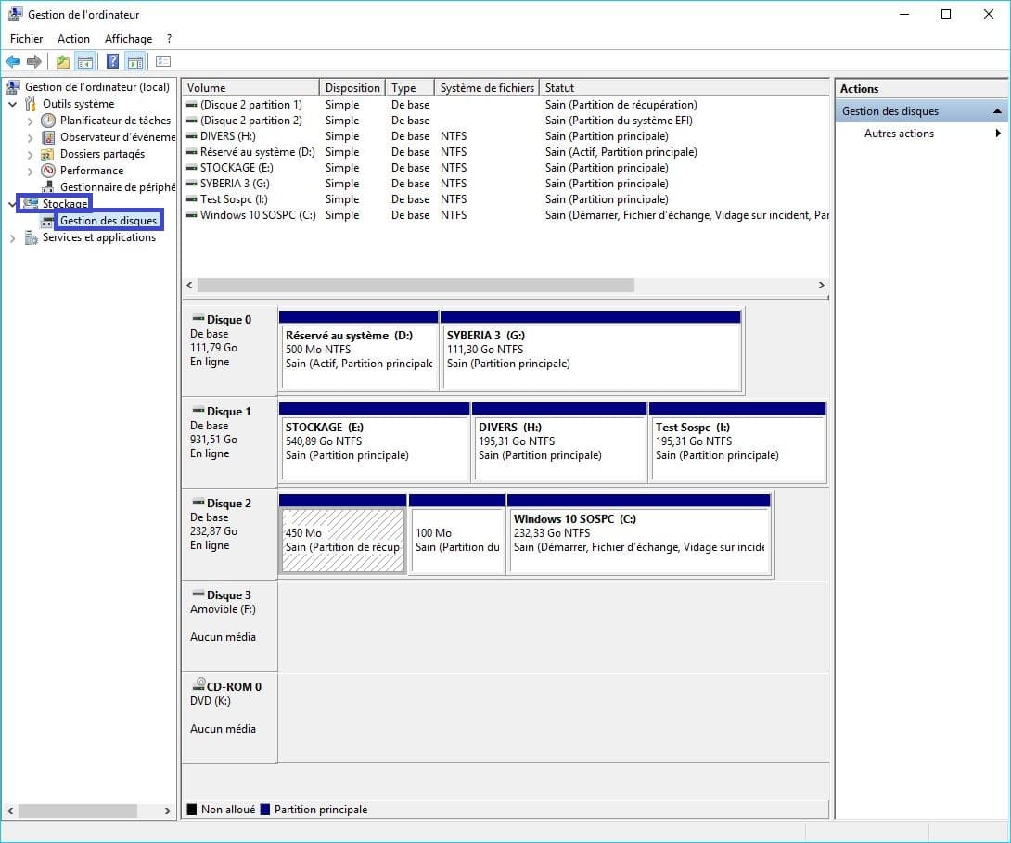The image size is (1011, 843).
Task: Expand Services et applications node
Action: coord(13,238)
